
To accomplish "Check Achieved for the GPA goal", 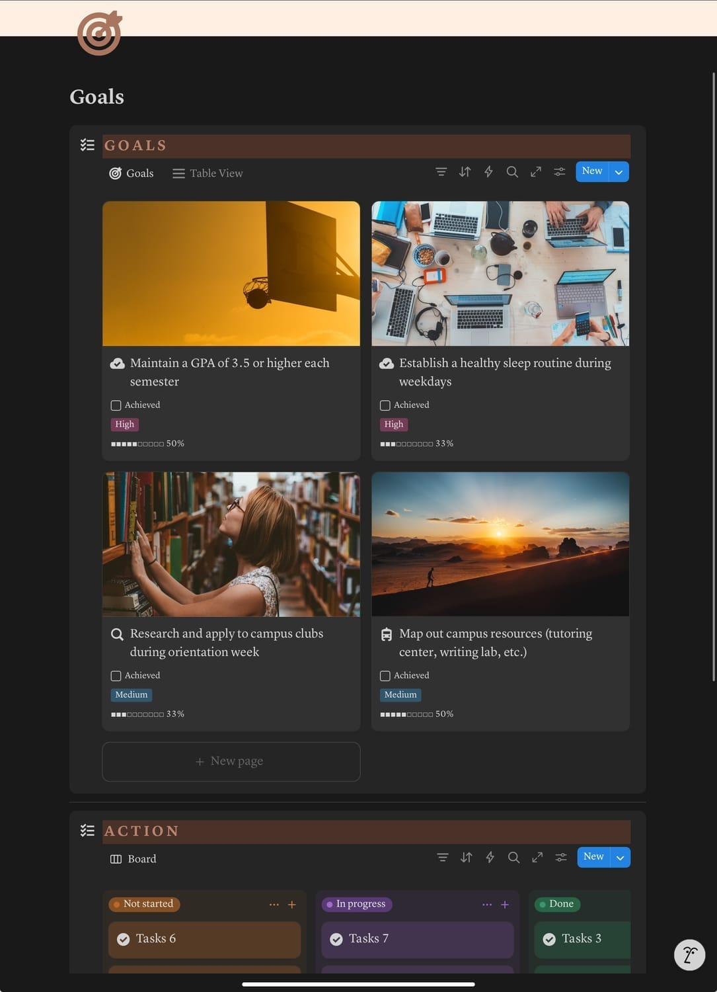I will click(116, 405).
